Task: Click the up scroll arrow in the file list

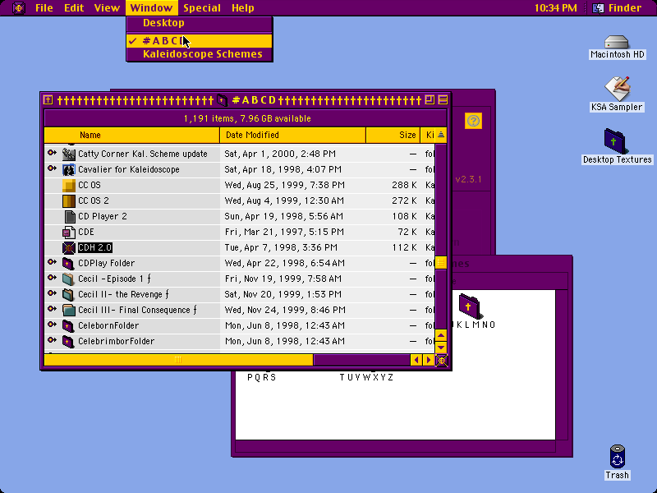Action: coord(441,335)
